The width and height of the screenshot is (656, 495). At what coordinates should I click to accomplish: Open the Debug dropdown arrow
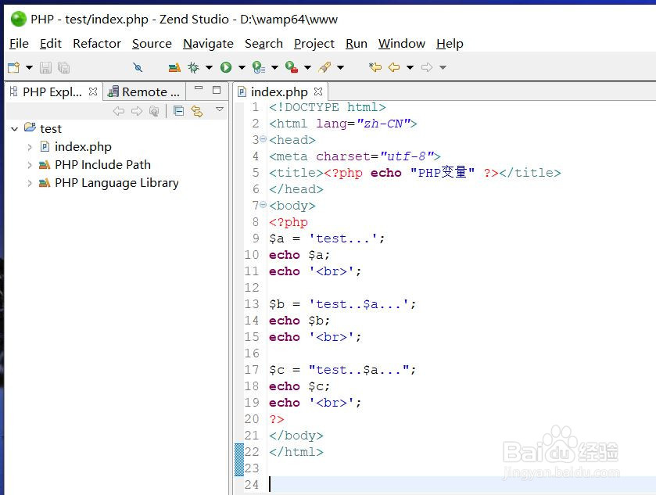click(209, 67)
